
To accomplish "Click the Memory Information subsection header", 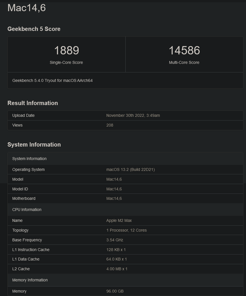I will tap(30, 280).
